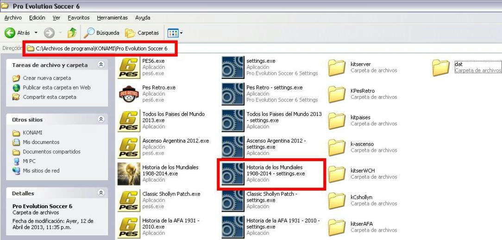Screen dimensions: 502x240
Task: Collapse Tareas de archivo y carpeta panel
Action: tap(101, 65)
